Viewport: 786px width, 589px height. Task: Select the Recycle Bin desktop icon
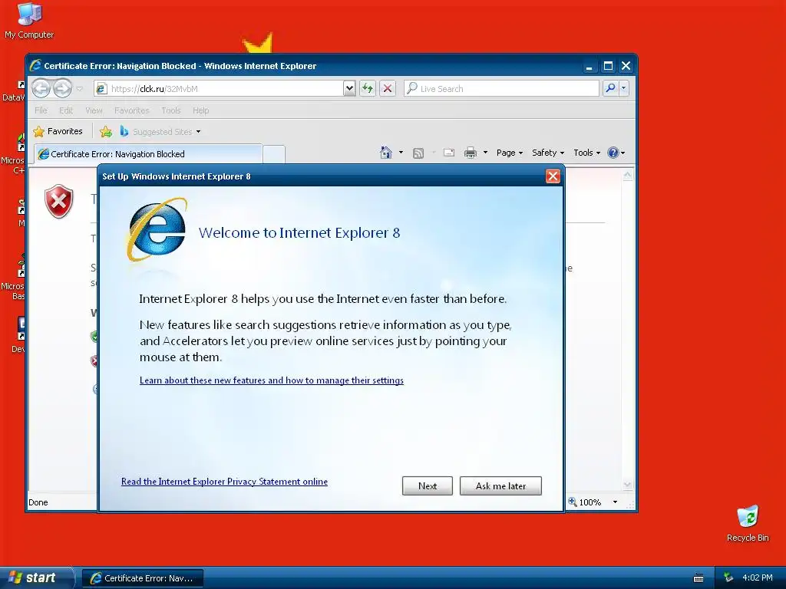[748, 523]
